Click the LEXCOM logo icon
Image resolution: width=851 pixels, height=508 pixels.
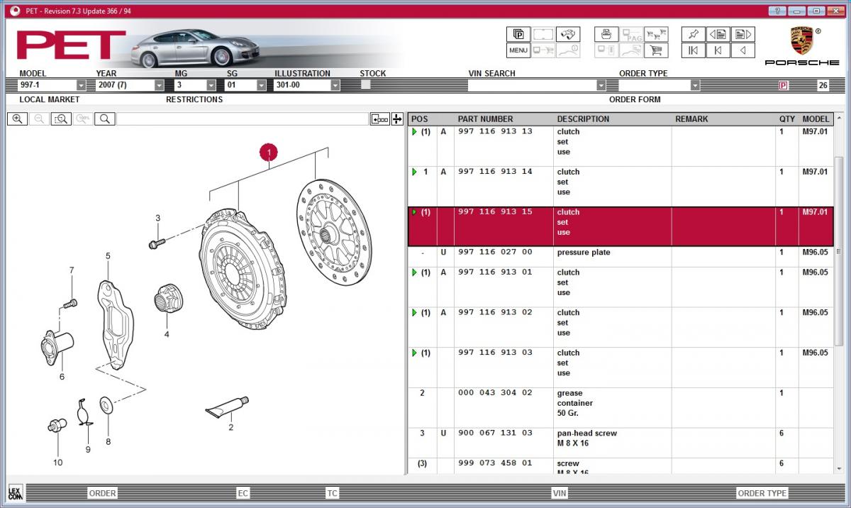pos(15,492)
